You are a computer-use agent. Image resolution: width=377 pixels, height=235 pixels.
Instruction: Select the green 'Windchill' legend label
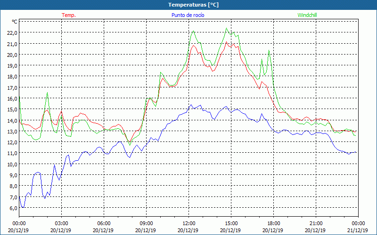point(307,15)
